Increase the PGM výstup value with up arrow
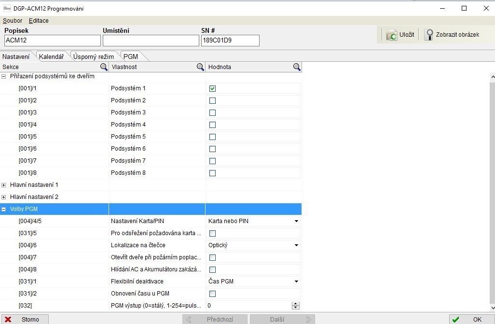The image size is (495, 324). [296, 304]
